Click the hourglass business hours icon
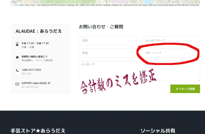 tap(17, 44)
